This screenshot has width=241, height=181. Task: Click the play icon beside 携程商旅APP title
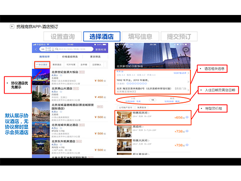[x=12, y=27]
